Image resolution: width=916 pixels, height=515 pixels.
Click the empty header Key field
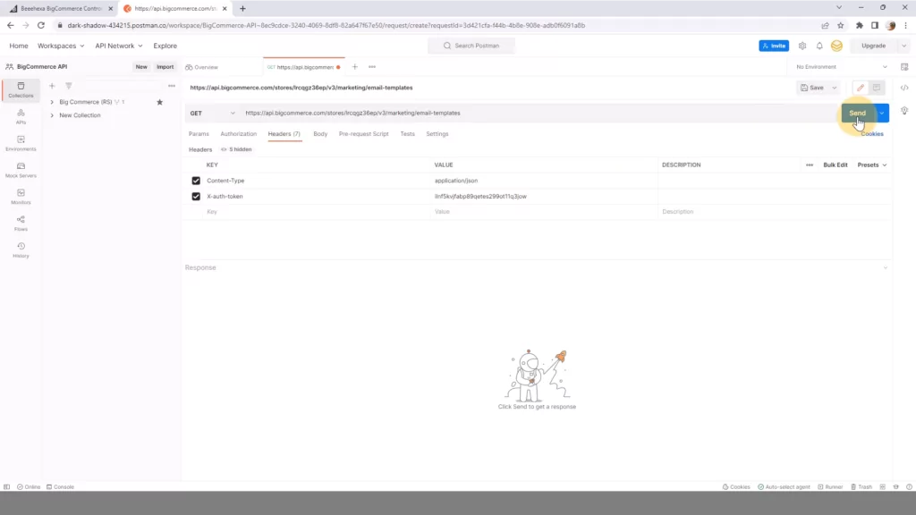317,212
